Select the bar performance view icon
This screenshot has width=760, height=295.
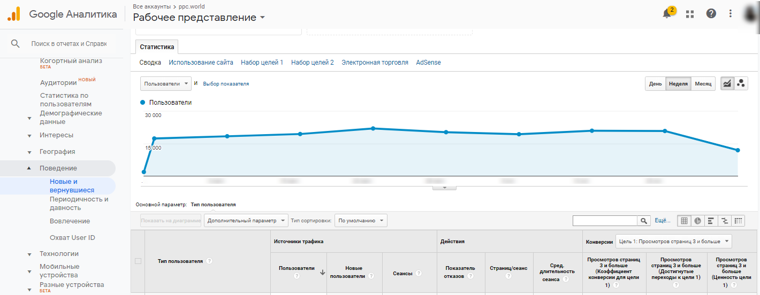(711, 221)
